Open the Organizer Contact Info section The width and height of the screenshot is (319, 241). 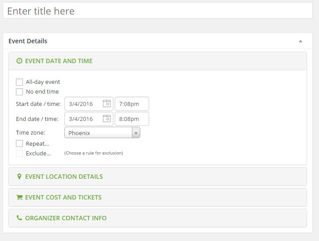[x=158, y=218]
